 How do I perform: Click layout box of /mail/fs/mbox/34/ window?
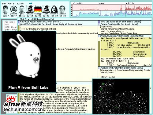[19, 24]
